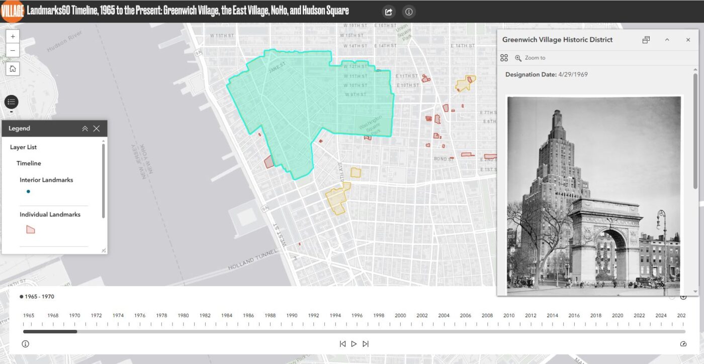The height and width of the screenshot is (364, 704).
Task: Step timeline to next time span
Action: point(366,344)
